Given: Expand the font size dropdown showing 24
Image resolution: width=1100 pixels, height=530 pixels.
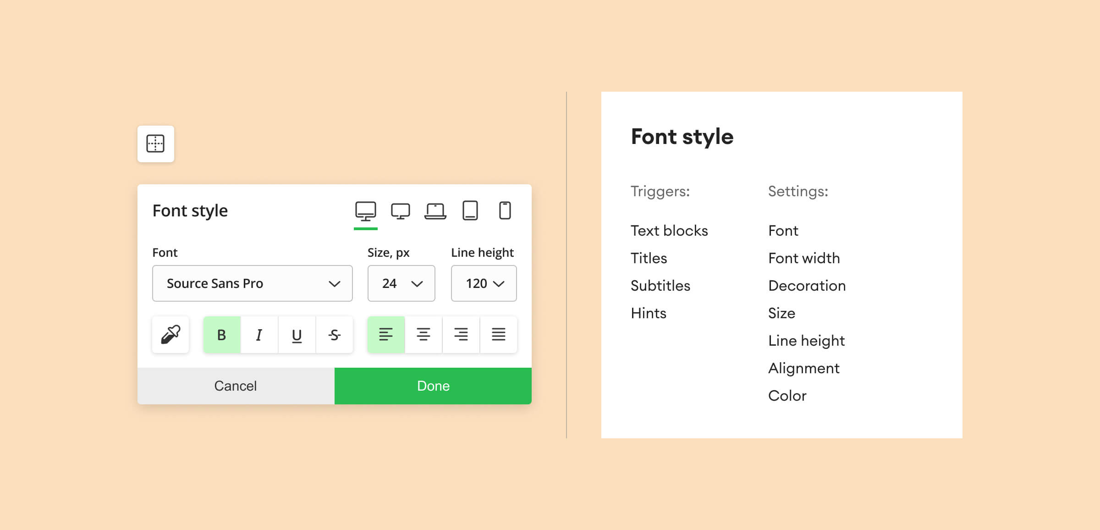Looking at the screenshot, I should coord(401,283).
